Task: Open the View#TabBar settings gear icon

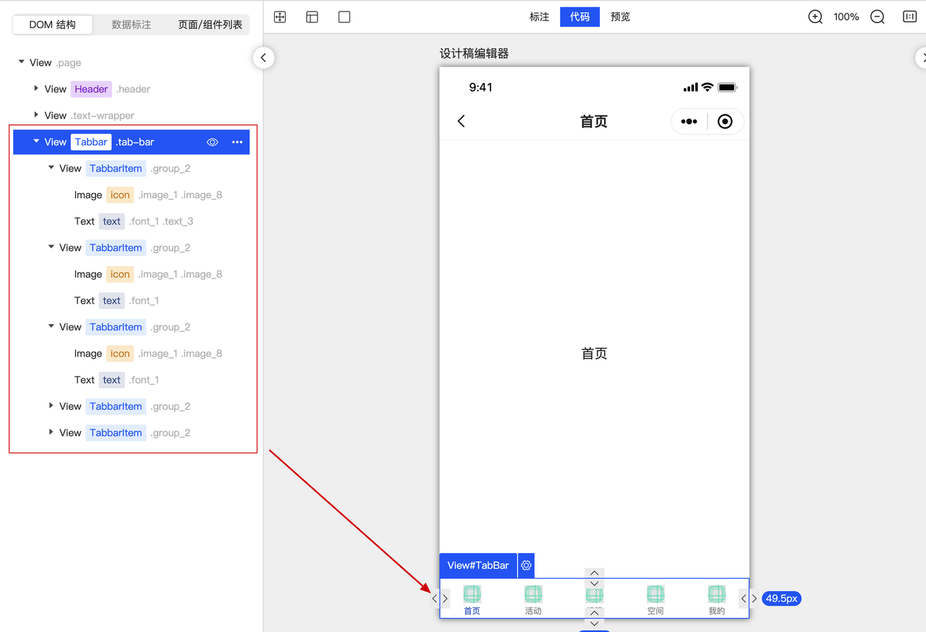Action: point(526,565)
